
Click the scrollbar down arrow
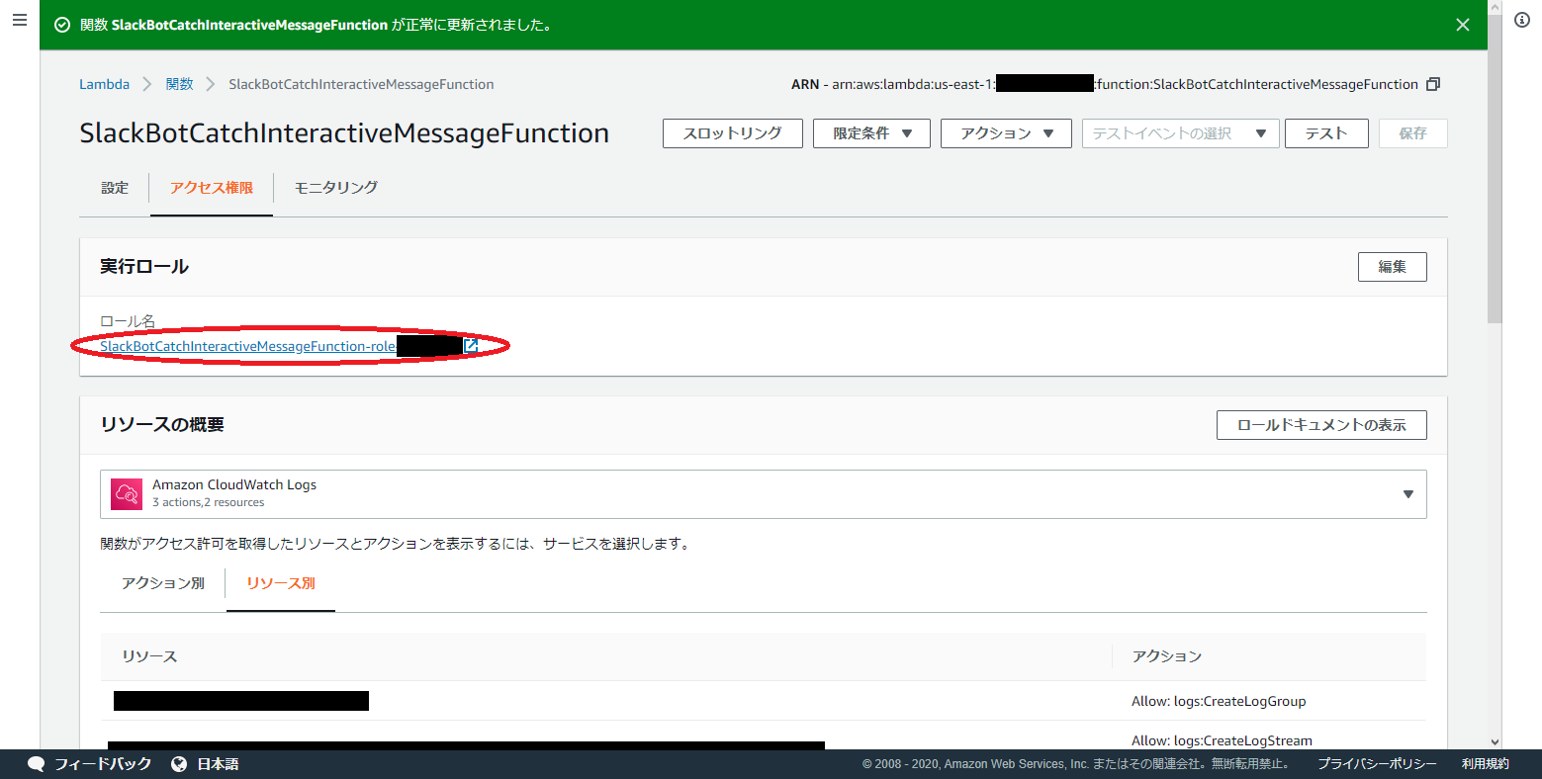(x=1495, y=741)
